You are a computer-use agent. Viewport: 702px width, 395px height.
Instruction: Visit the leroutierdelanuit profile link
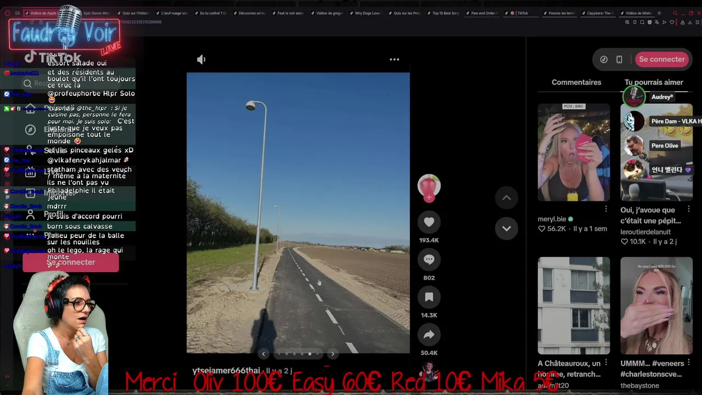tap(646, 232)
